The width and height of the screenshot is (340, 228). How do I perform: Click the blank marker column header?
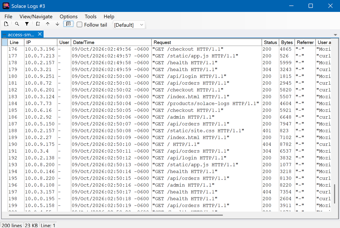(5, 42)
